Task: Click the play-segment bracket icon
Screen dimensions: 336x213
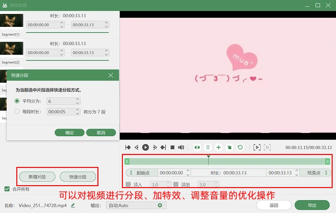Action: click(x=257, y=147)
